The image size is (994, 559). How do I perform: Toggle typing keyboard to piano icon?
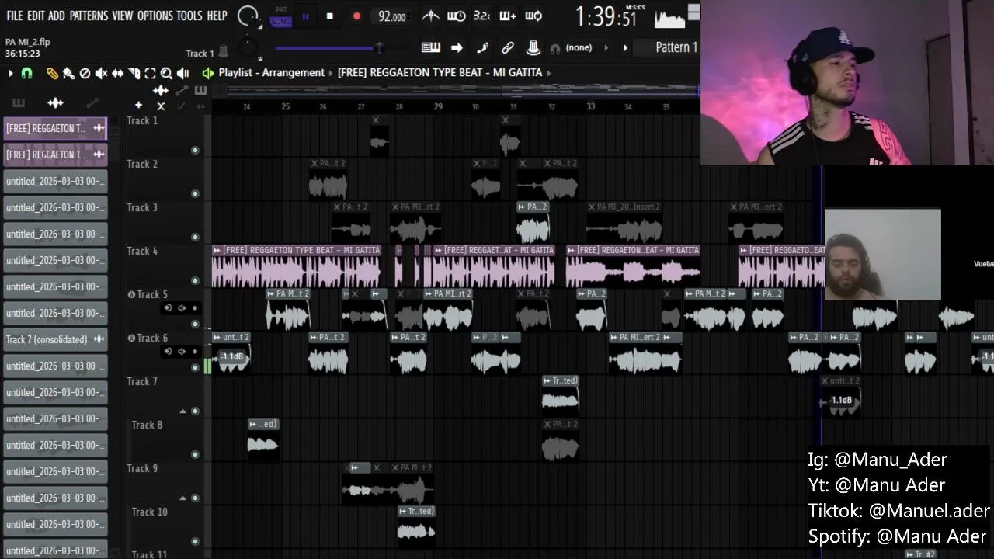point(431,48)
